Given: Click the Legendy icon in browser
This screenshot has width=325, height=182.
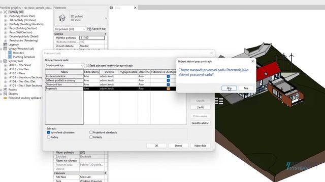Looking at the screenshot, I should click(5, 44).
